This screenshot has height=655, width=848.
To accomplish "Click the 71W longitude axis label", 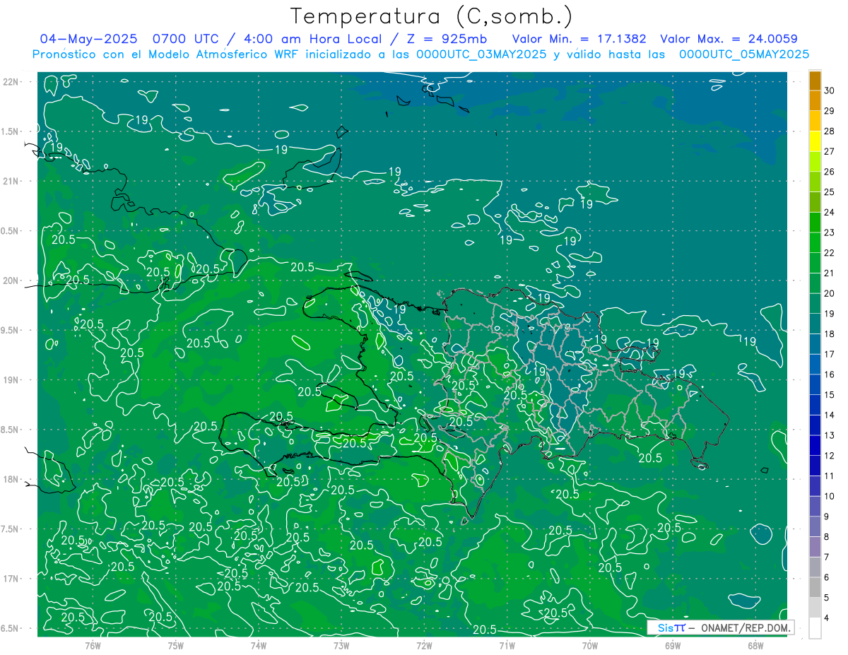I will pos(507,646).
